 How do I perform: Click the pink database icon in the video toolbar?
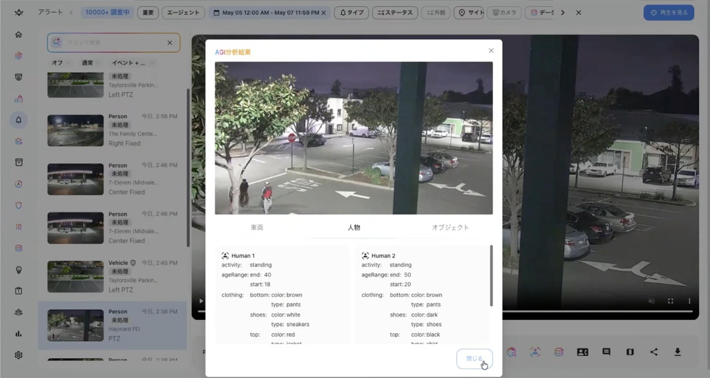pyautogui.click(x=559, y=352)
